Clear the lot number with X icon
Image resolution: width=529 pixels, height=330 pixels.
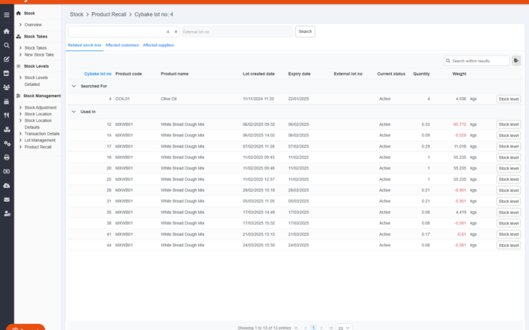pyautogui.click(x=176, y=32)
